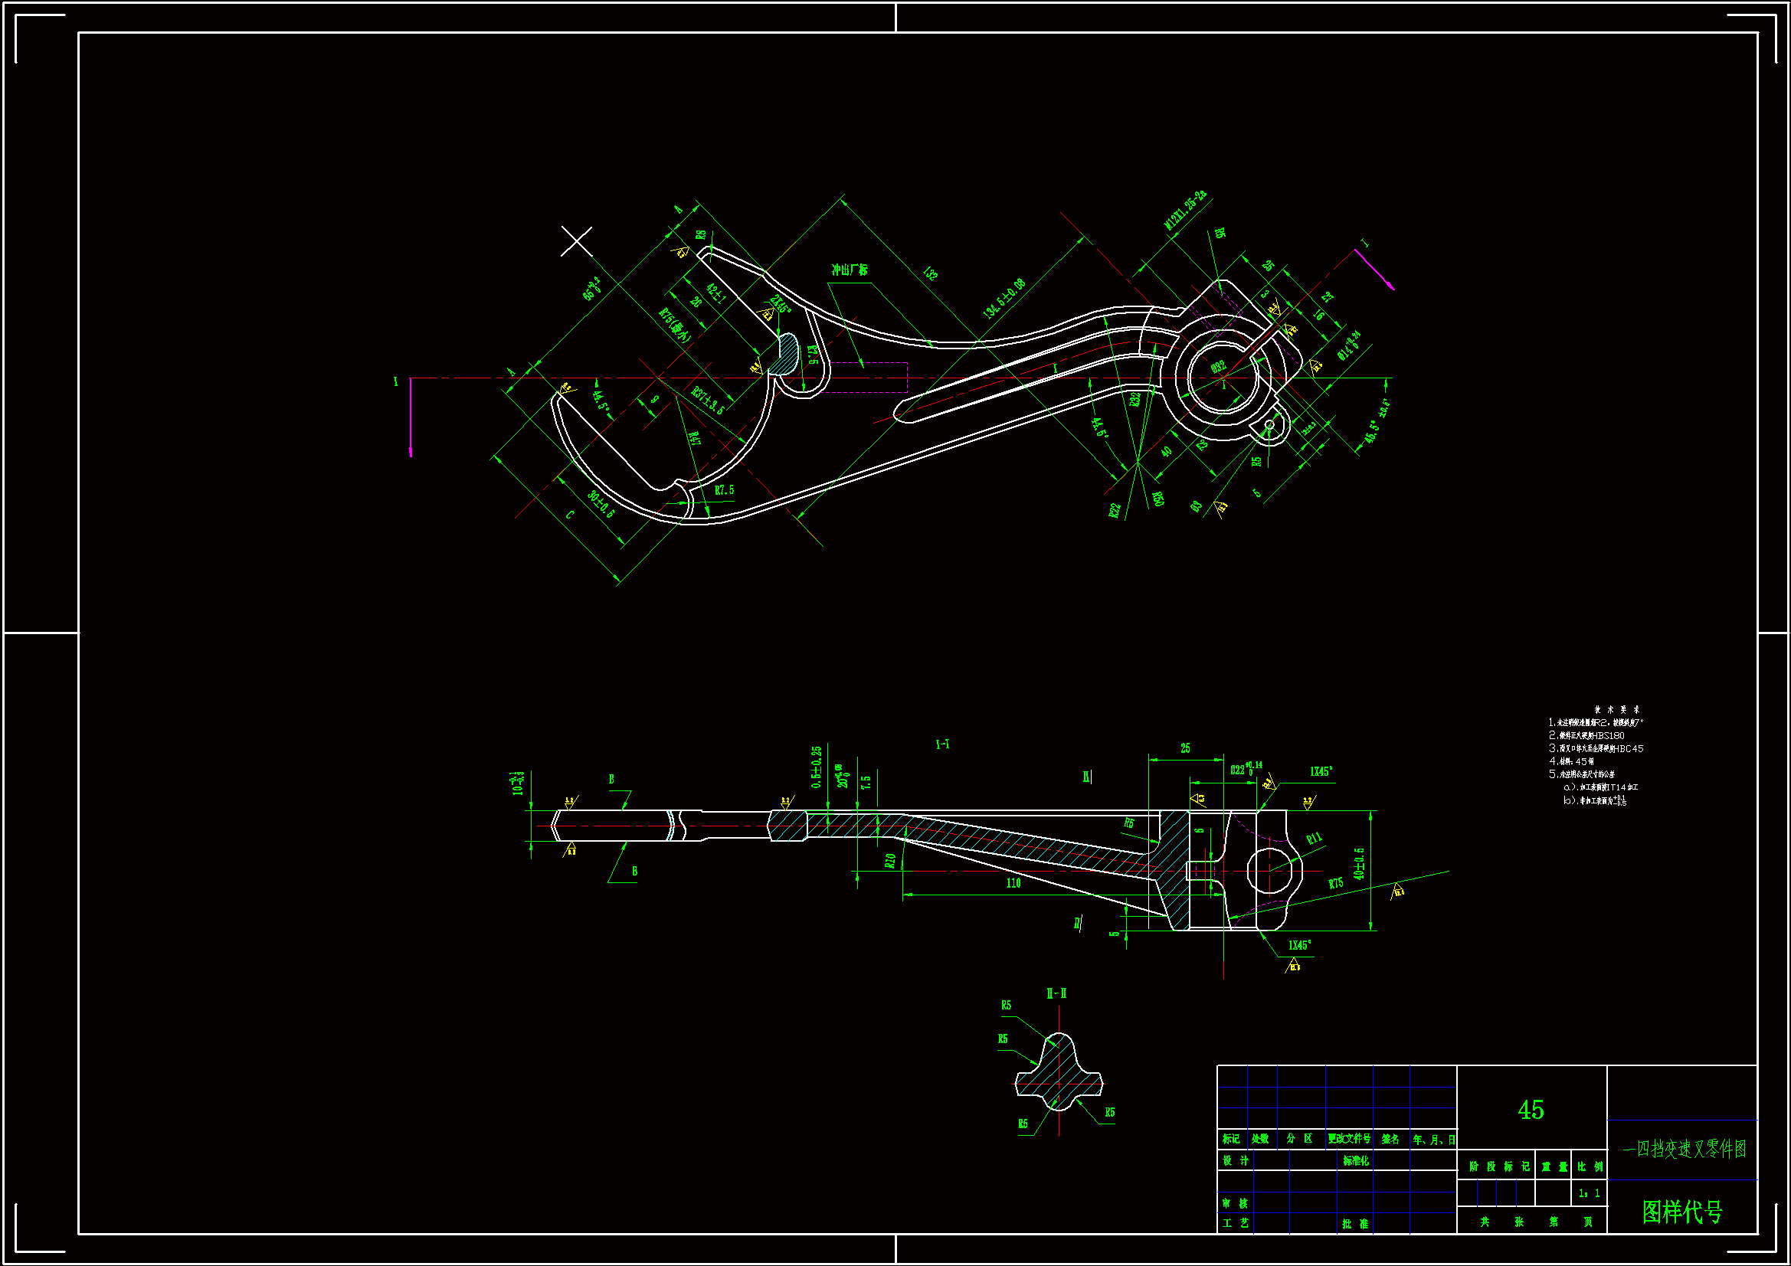This screenshot has height=1266, width=1791.
Task: Select the 110 length dimension
Action: 1013,883
